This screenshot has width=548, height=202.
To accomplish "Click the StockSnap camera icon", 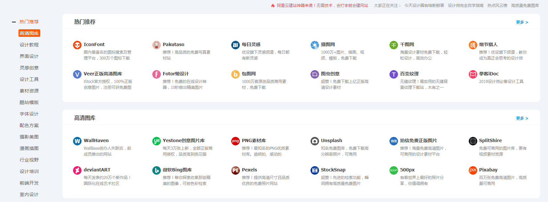I will click(315, 170).
